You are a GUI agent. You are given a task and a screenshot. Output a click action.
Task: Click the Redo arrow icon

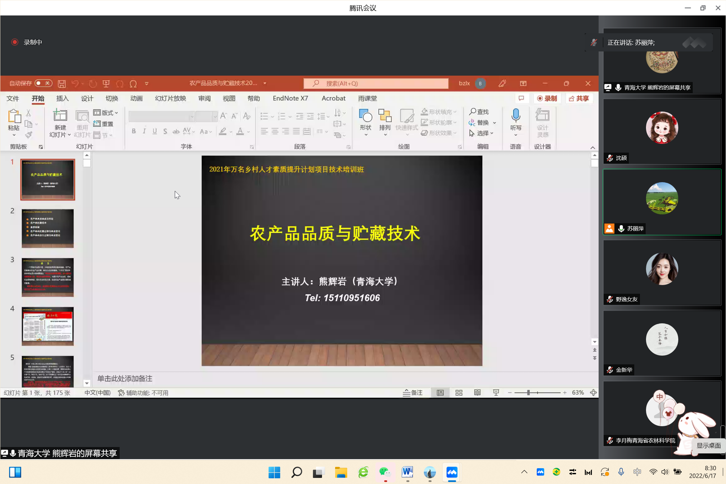click(93, 84)
